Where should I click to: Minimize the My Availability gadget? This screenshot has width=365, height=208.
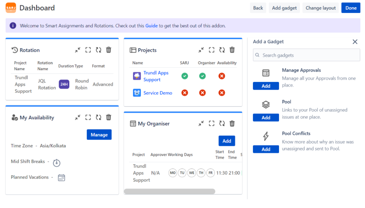pos(78,117)
